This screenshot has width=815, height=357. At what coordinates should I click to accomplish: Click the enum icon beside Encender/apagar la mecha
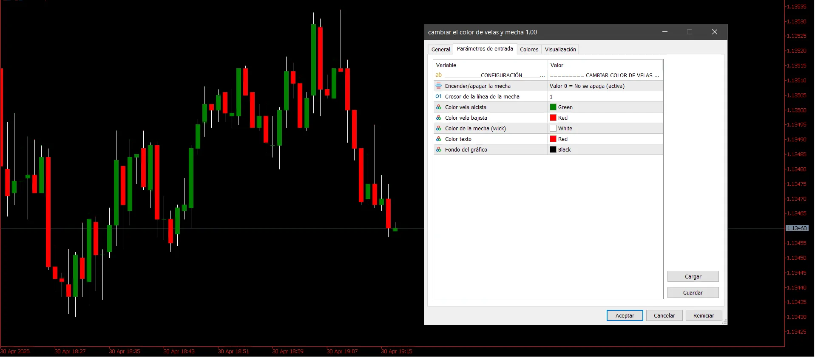pos(438,86)
